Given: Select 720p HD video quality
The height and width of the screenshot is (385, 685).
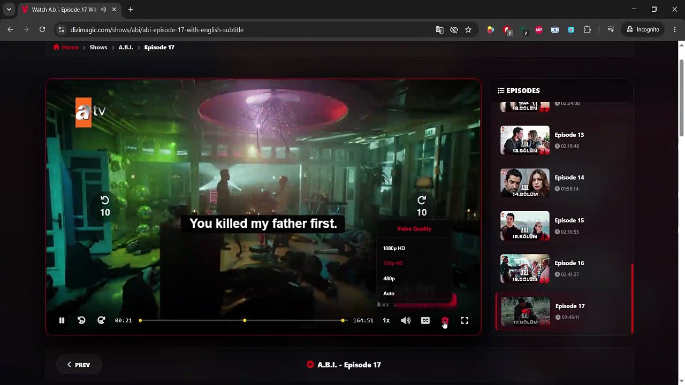Looking at the screenshot, I should [393, 263].
